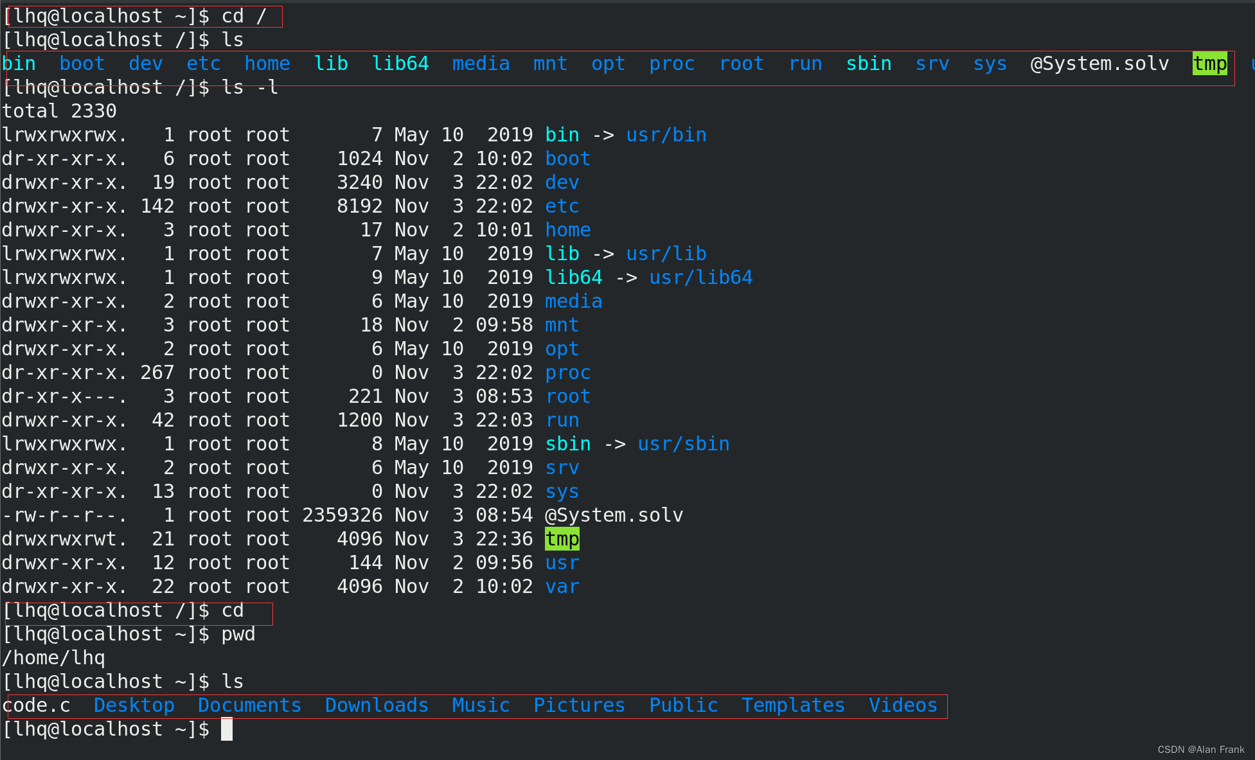This screenshot has height=760, width=1255.
Task: Click the Templates directory name
Action: (x=793, y=705)
